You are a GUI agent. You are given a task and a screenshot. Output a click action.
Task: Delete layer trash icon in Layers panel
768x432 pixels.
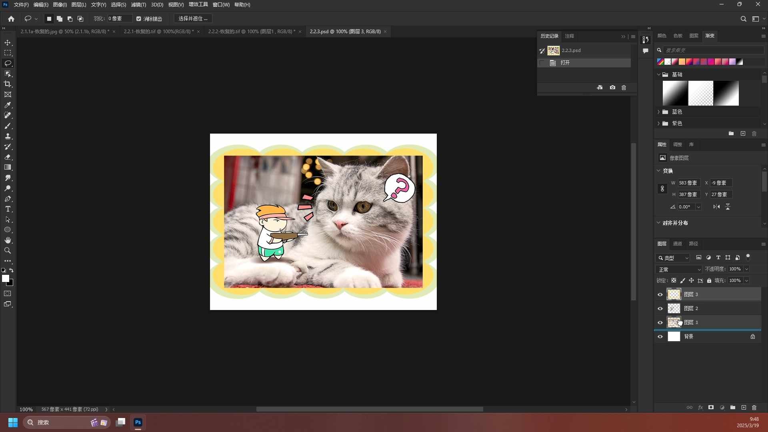pos(754,408)
